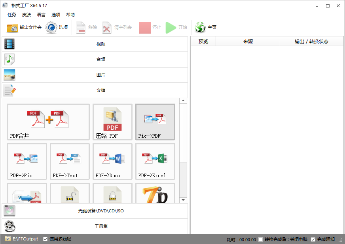Select the PDF->Docx converter
The width and height of the screenshot is (345, 244).
coord(112,161)
